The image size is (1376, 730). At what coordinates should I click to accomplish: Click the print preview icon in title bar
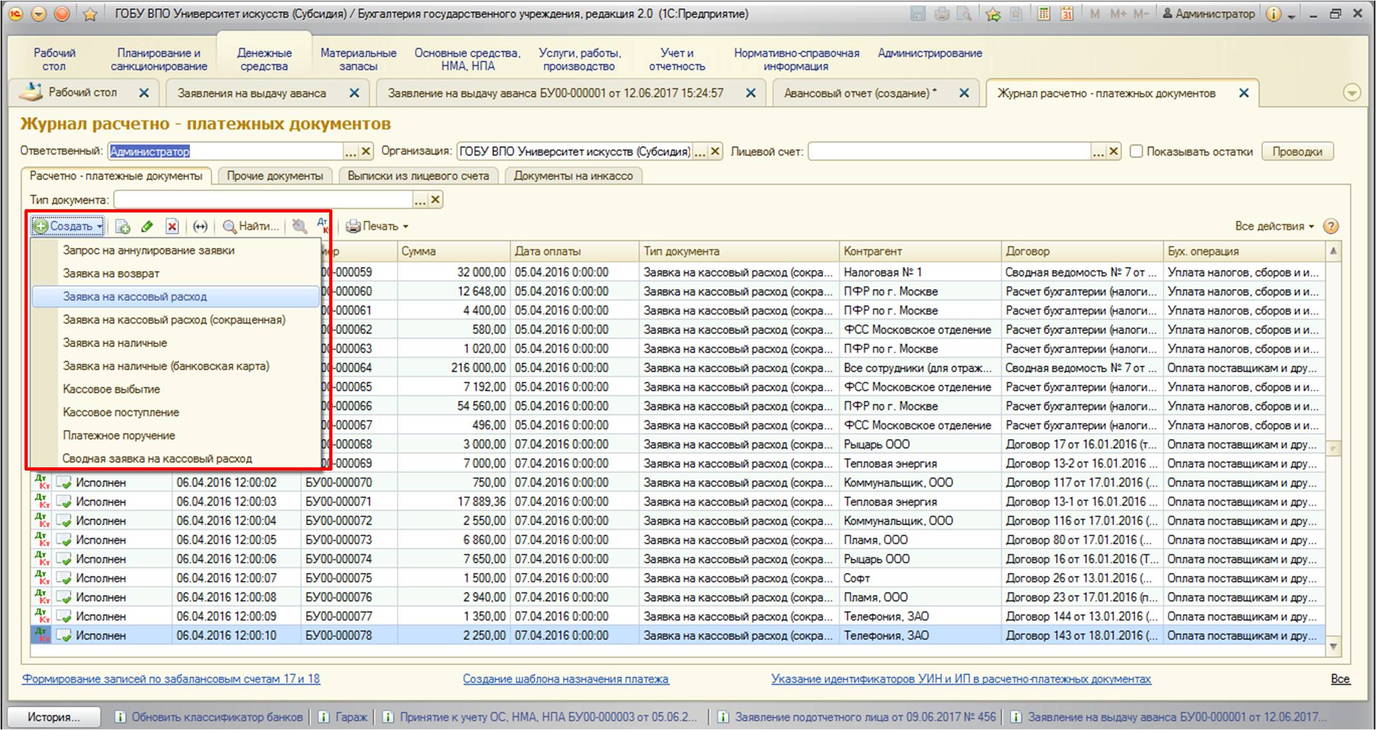(964, 14)
